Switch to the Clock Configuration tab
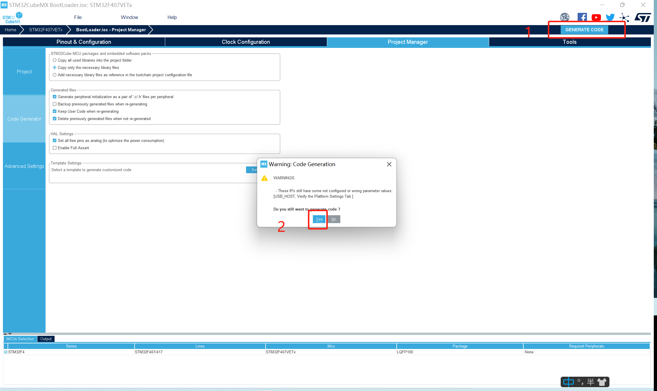Image resolution: width=657 pixels, height=391 pixels. pyautogui.click(x=246, y=42)
